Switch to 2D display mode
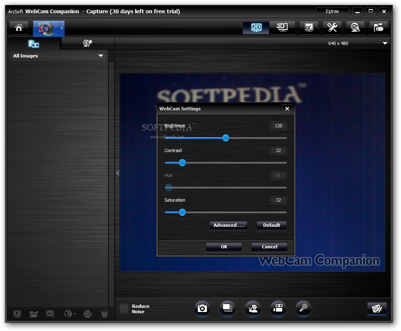 click(x=256, y=27)
